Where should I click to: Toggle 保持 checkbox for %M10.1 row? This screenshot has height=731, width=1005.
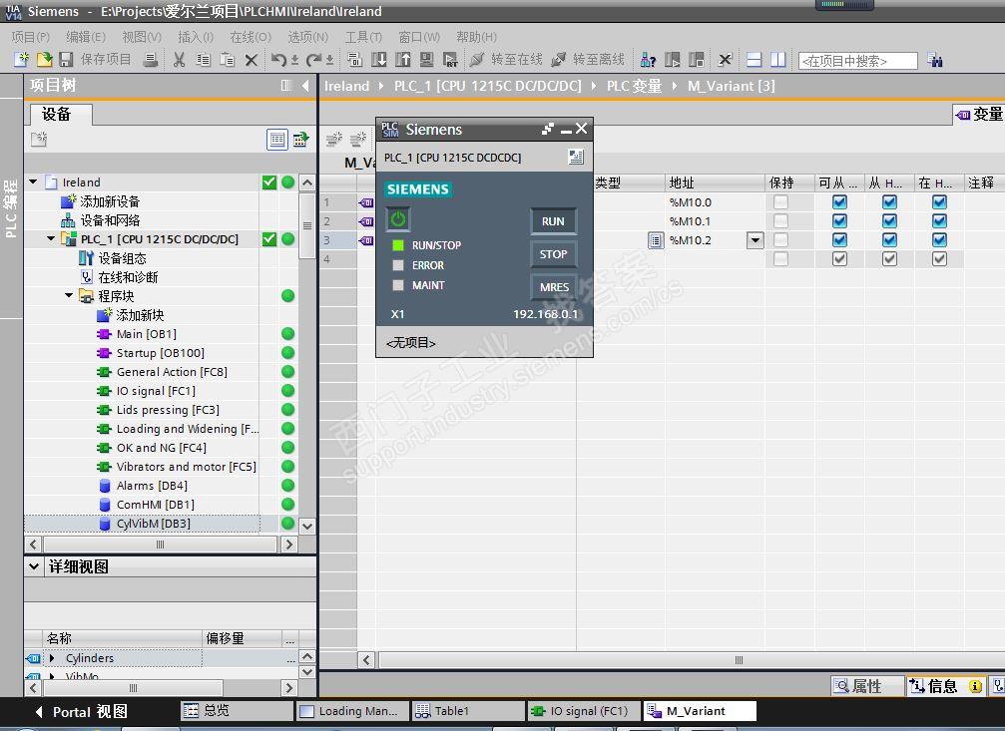(x=780, y=221)
